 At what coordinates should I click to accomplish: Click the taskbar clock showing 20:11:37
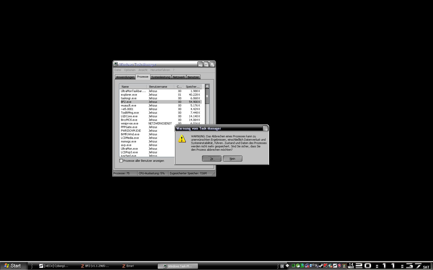tap(389, 266)
